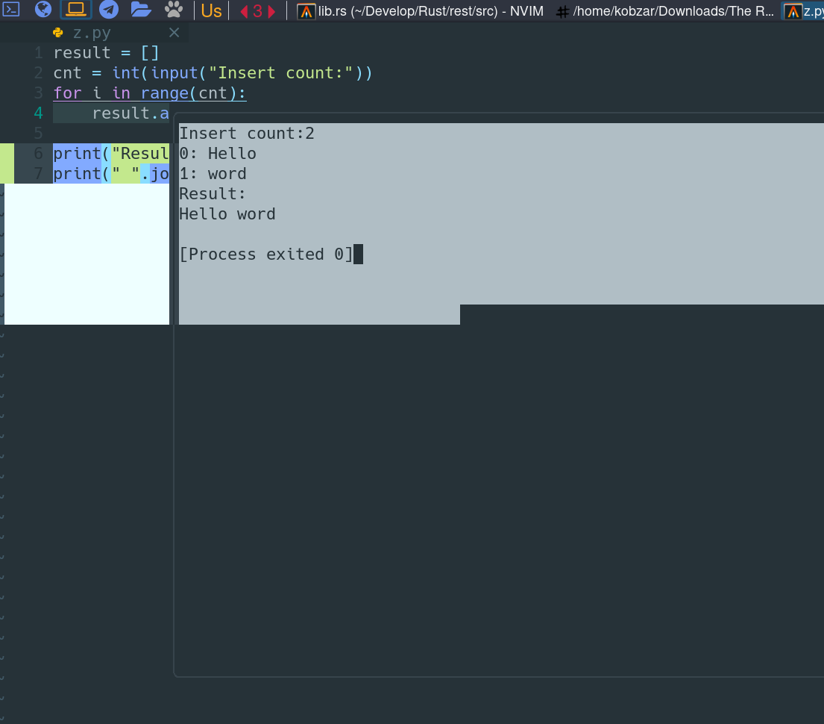The image size is (824, 724).
Task: Click the hash icon before the Downloads path
Action: [562, 10]
